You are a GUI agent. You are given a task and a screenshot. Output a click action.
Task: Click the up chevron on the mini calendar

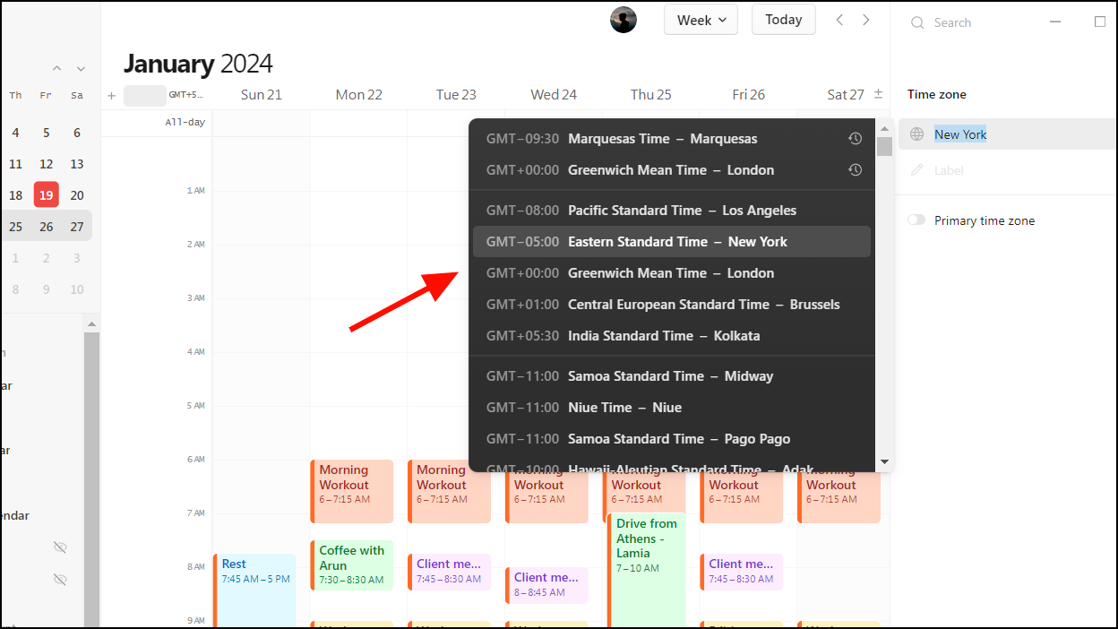[x=56, y=68]
